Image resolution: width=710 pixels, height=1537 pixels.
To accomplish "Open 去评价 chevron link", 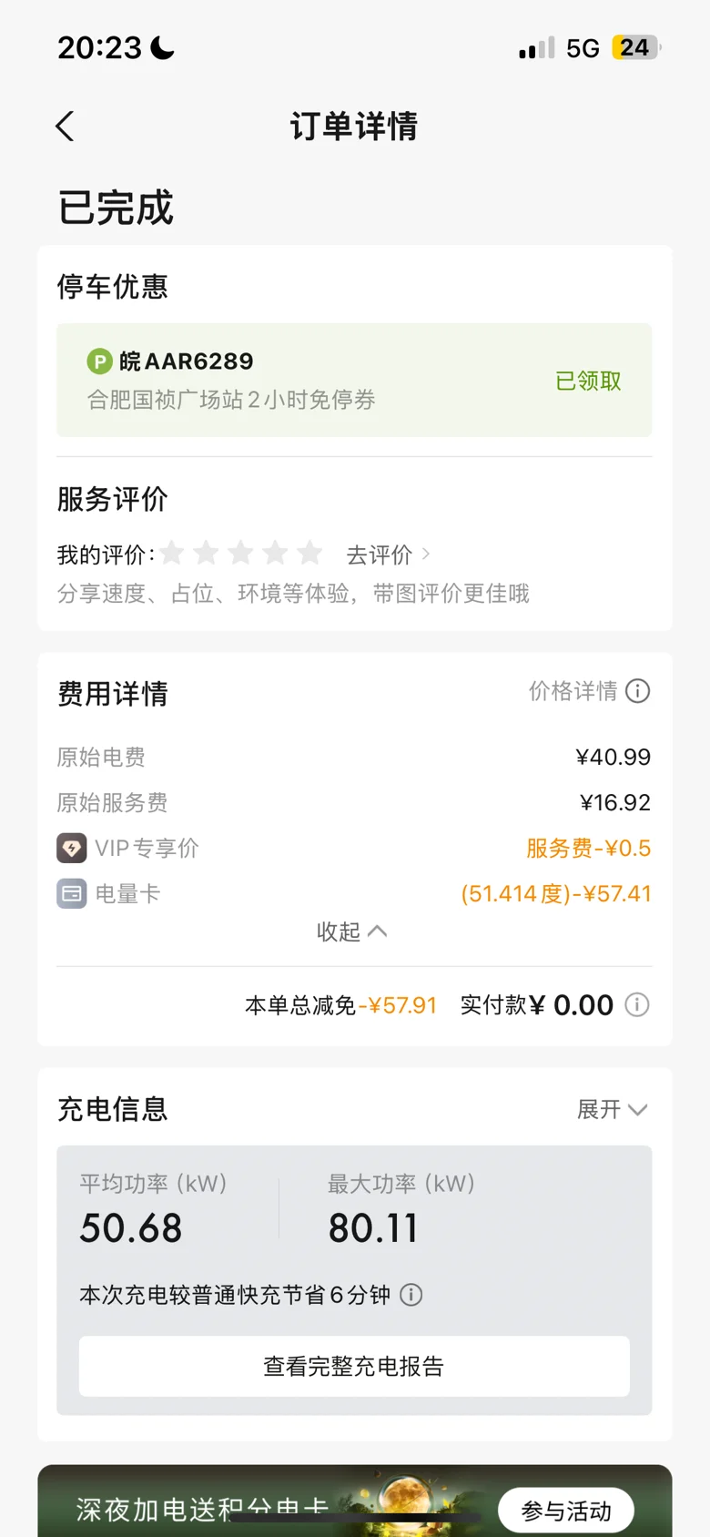I will (389, 554).
